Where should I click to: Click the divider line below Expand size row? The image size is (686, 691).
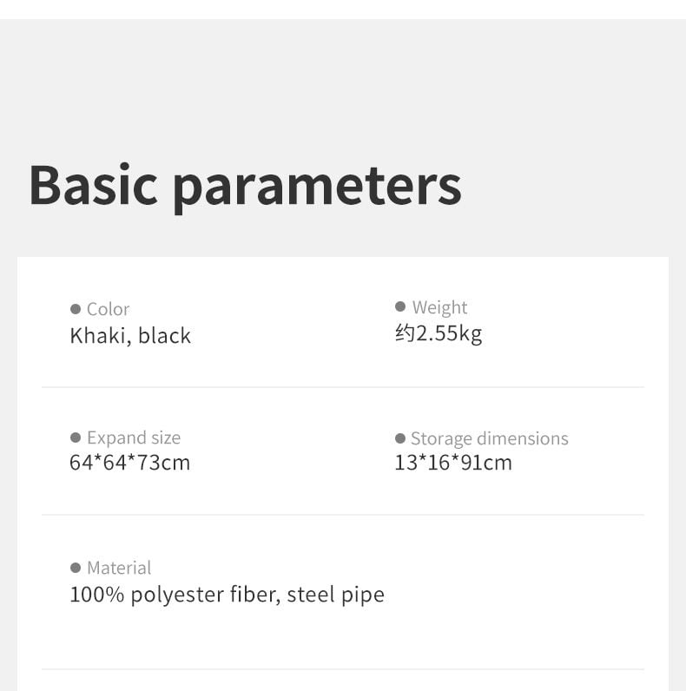[x=342, y=515]
